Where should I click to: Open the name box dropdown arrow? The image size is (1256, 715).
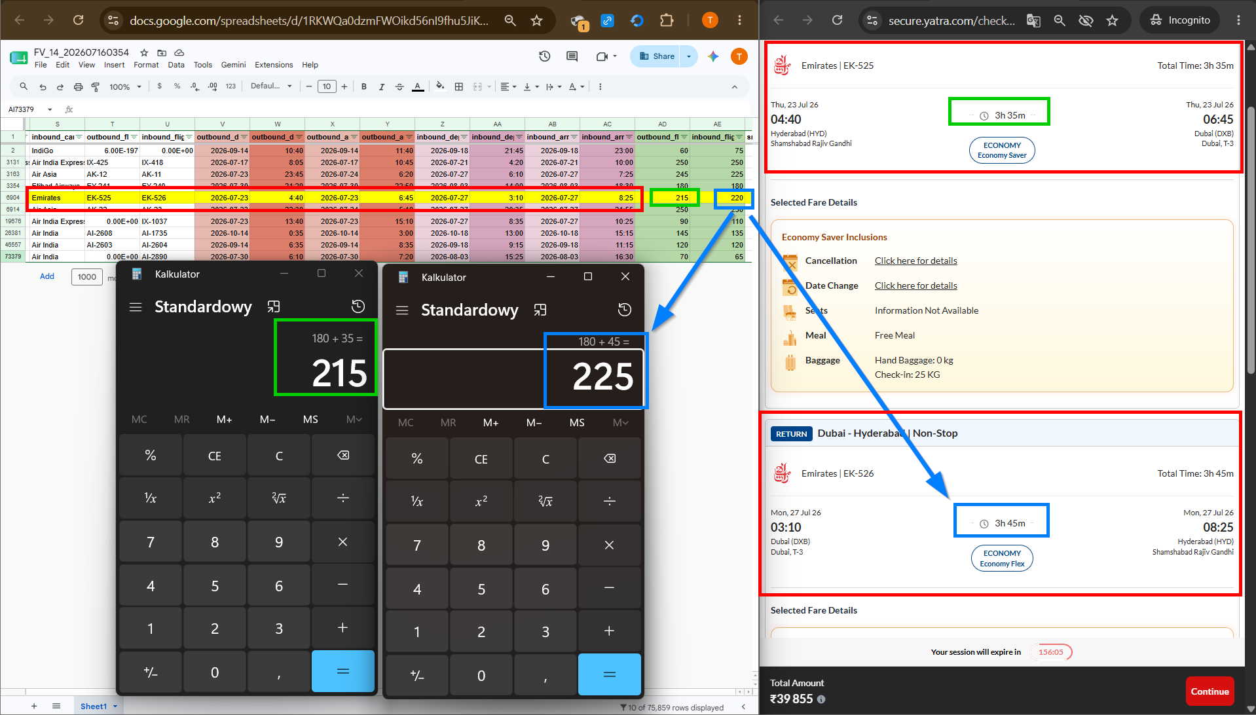(50, 109)
